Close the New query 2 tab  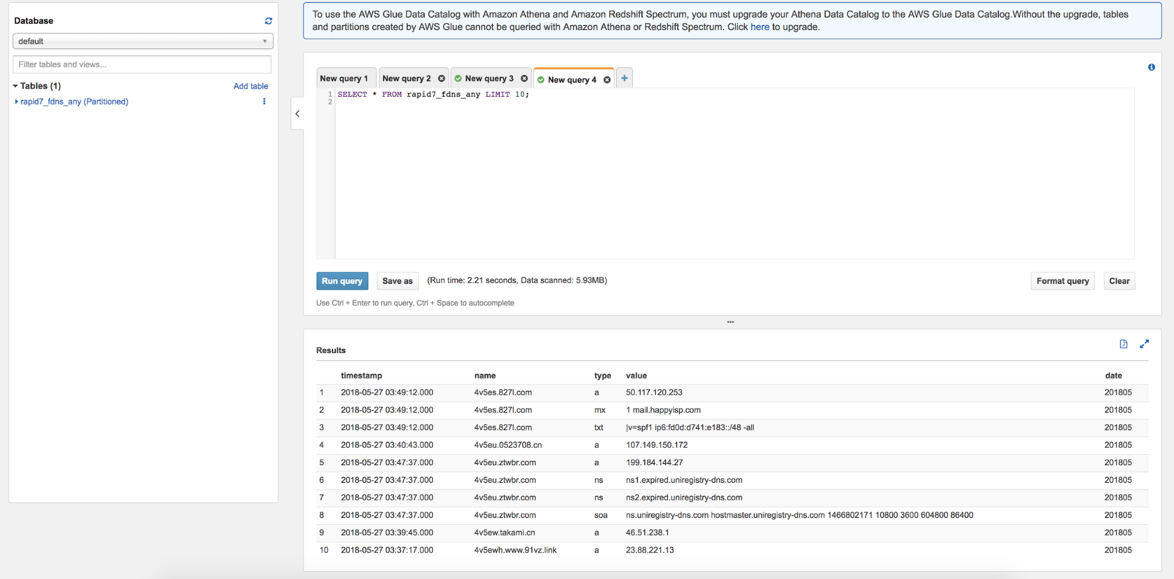click(x=441, y=79)
